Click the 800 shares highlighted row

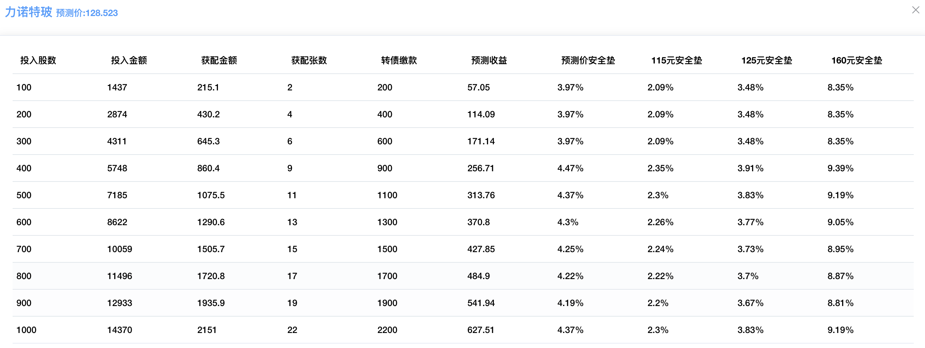pos(24,276)
